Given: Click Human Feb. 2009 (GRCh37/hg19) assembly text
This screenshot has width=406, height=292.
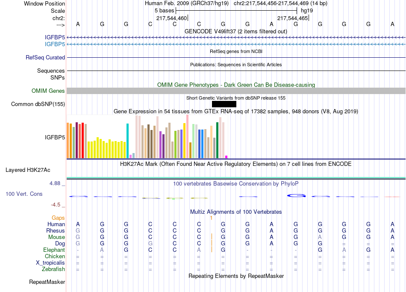Looking at the screenshot, I should point(187,3).
